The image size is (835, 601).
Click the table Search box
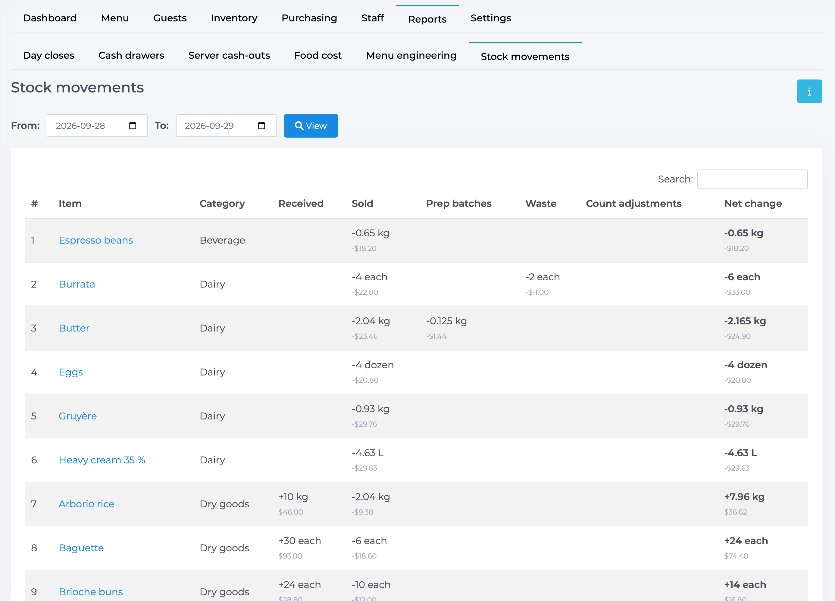click(752, 179)
